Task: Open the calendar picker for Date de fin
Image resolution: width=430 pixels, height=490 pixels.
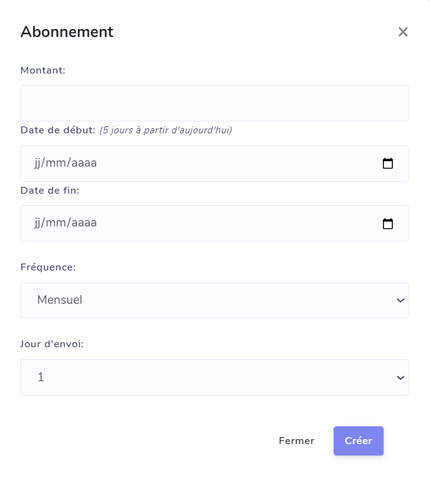Action: tap(387, 223)
